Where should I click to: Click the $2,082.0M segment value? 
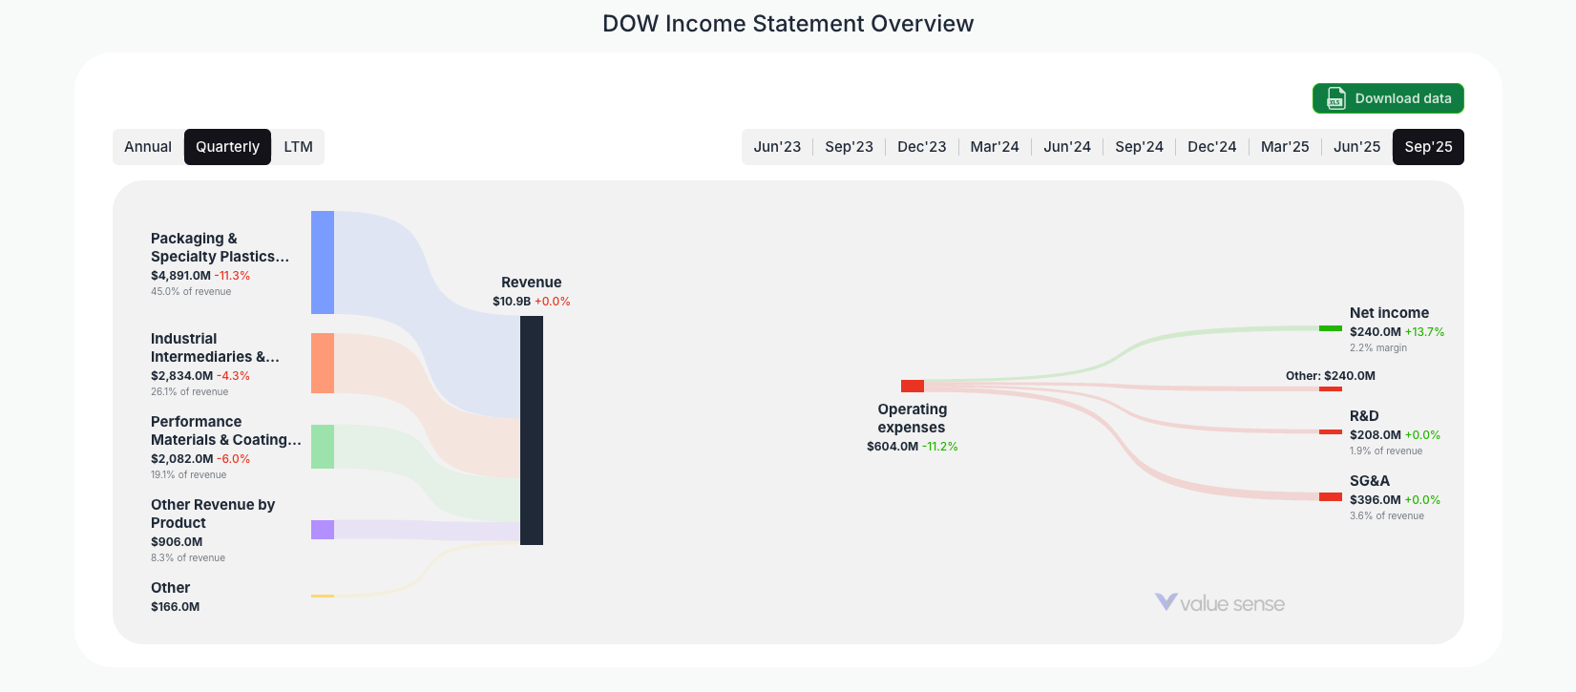click(x=181, y=459)
